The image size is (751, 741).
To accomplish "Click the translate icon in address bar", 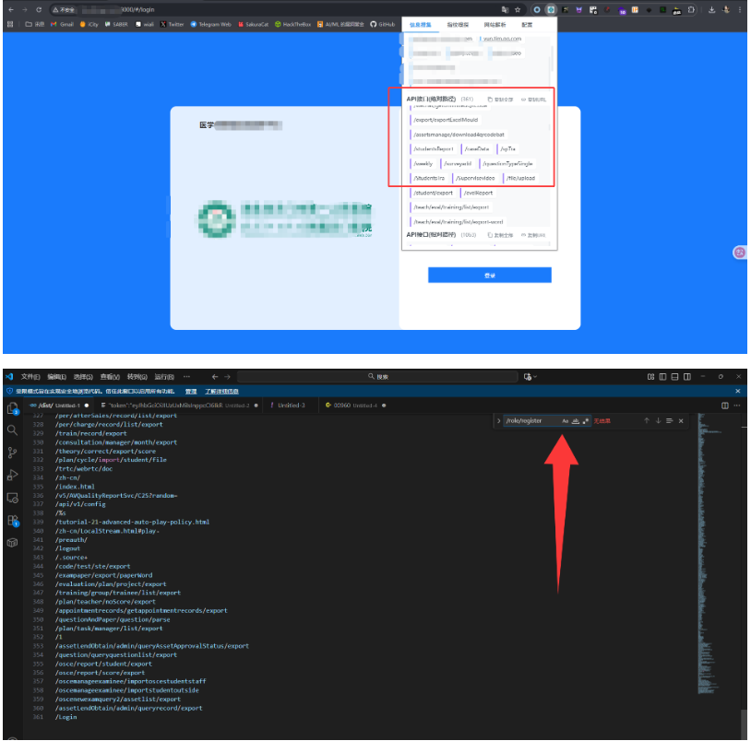I will [x=505, y=9].
